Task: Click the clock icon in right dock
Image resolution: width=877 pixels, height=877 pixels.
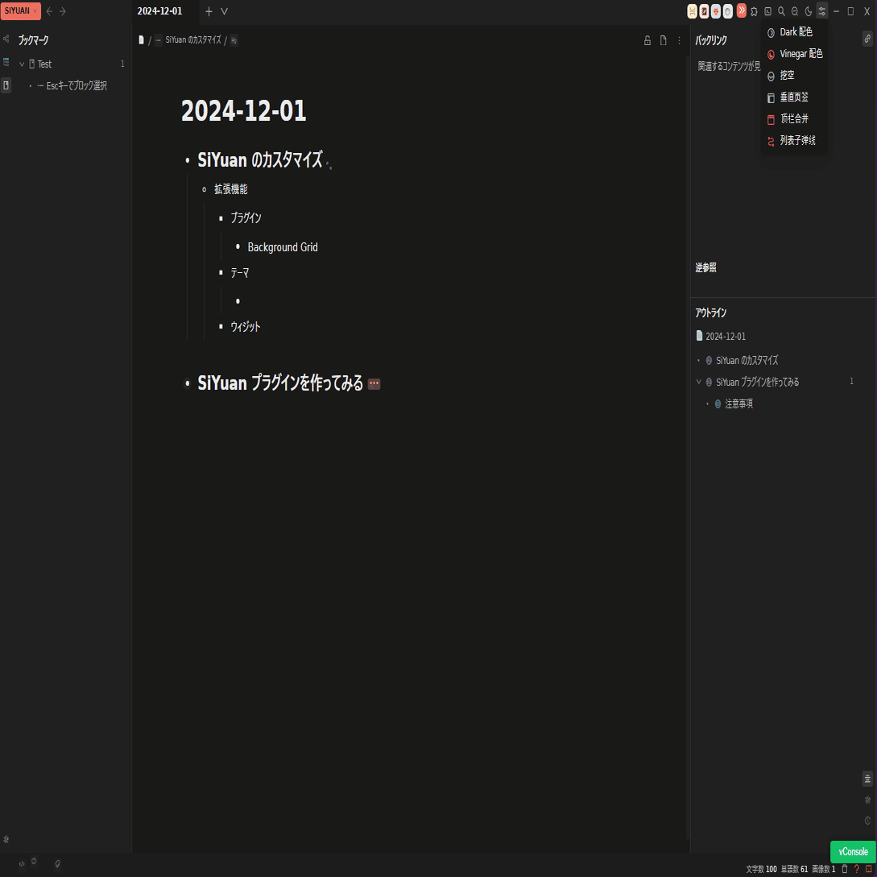Action: pyautogui.click(x=867, y=821)
